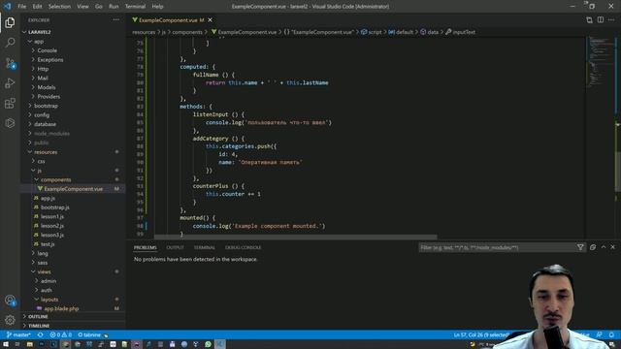This screenshot has height=349, width=621.
Task: Open the Selection menu
Action: pos(59,7)
